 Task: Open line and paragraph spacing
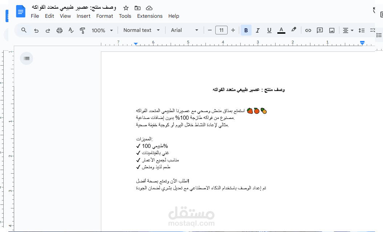[362, 30]
